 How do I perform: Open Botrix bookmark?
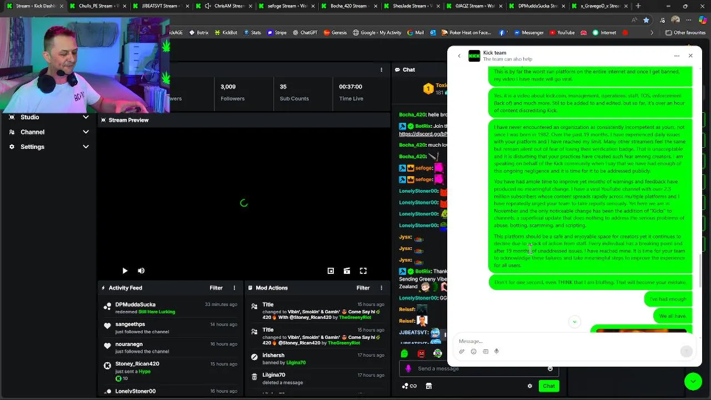point(199,33)
